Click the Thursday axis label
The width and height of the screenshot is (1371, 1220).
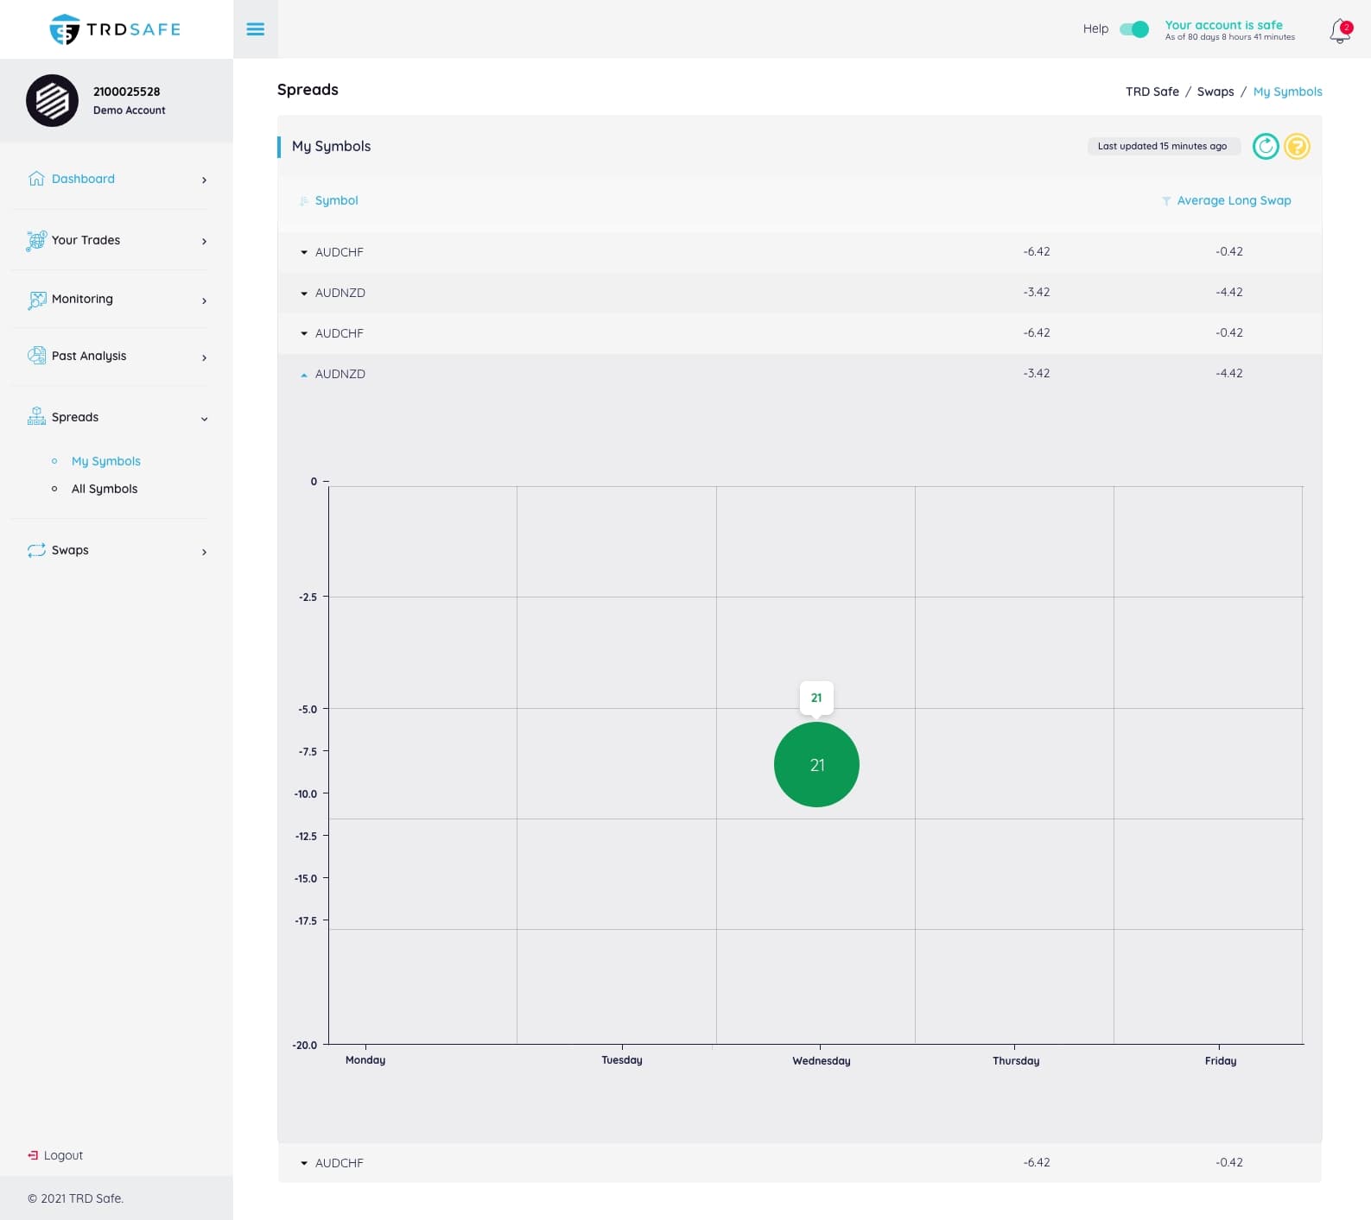pyautogui.click(x=1016, y=1061)
